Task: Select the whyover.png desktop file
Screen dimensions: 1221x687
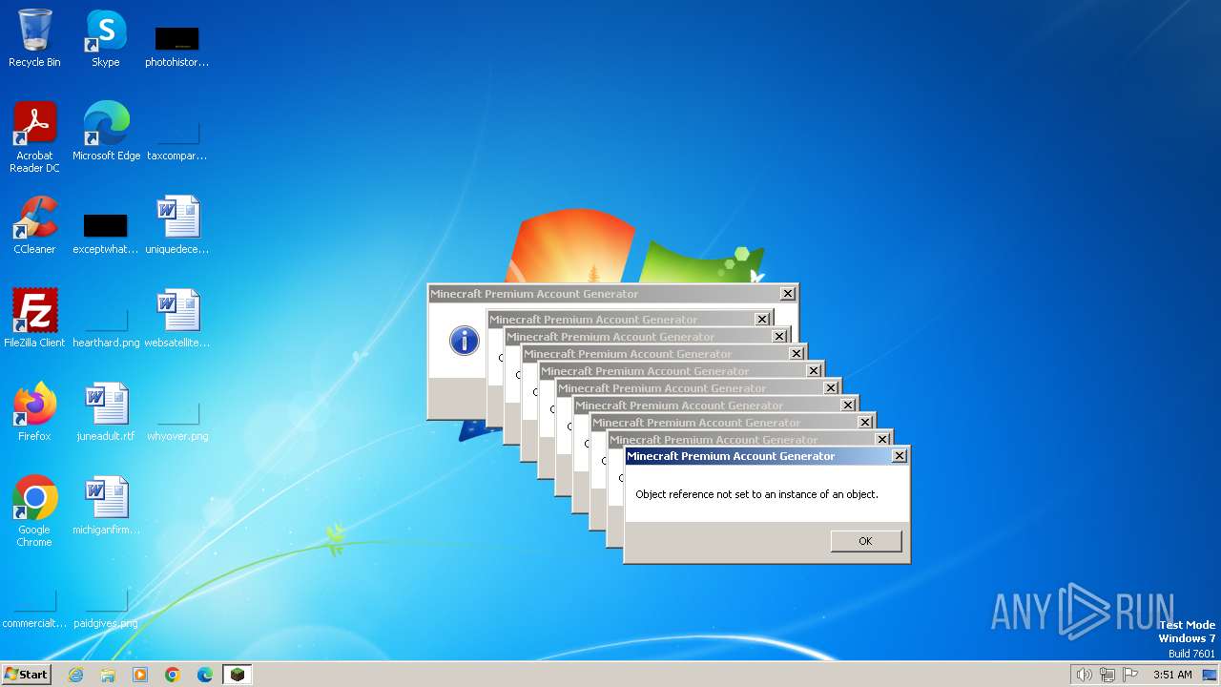Action: [176, 420]
